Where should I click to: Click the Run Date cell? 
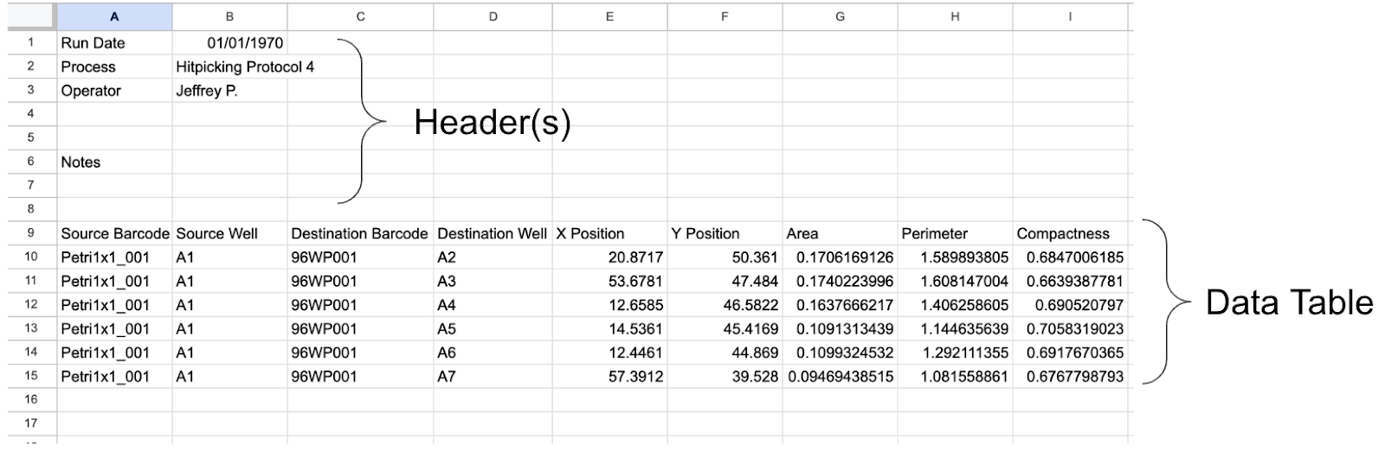[114, 42]
